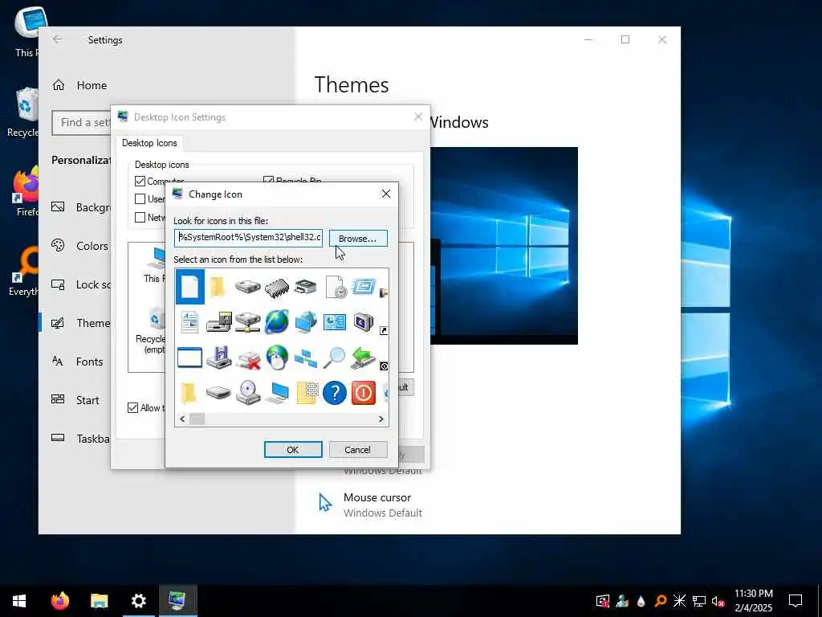Toggle the Computer desktop icon checkbox

140,181
